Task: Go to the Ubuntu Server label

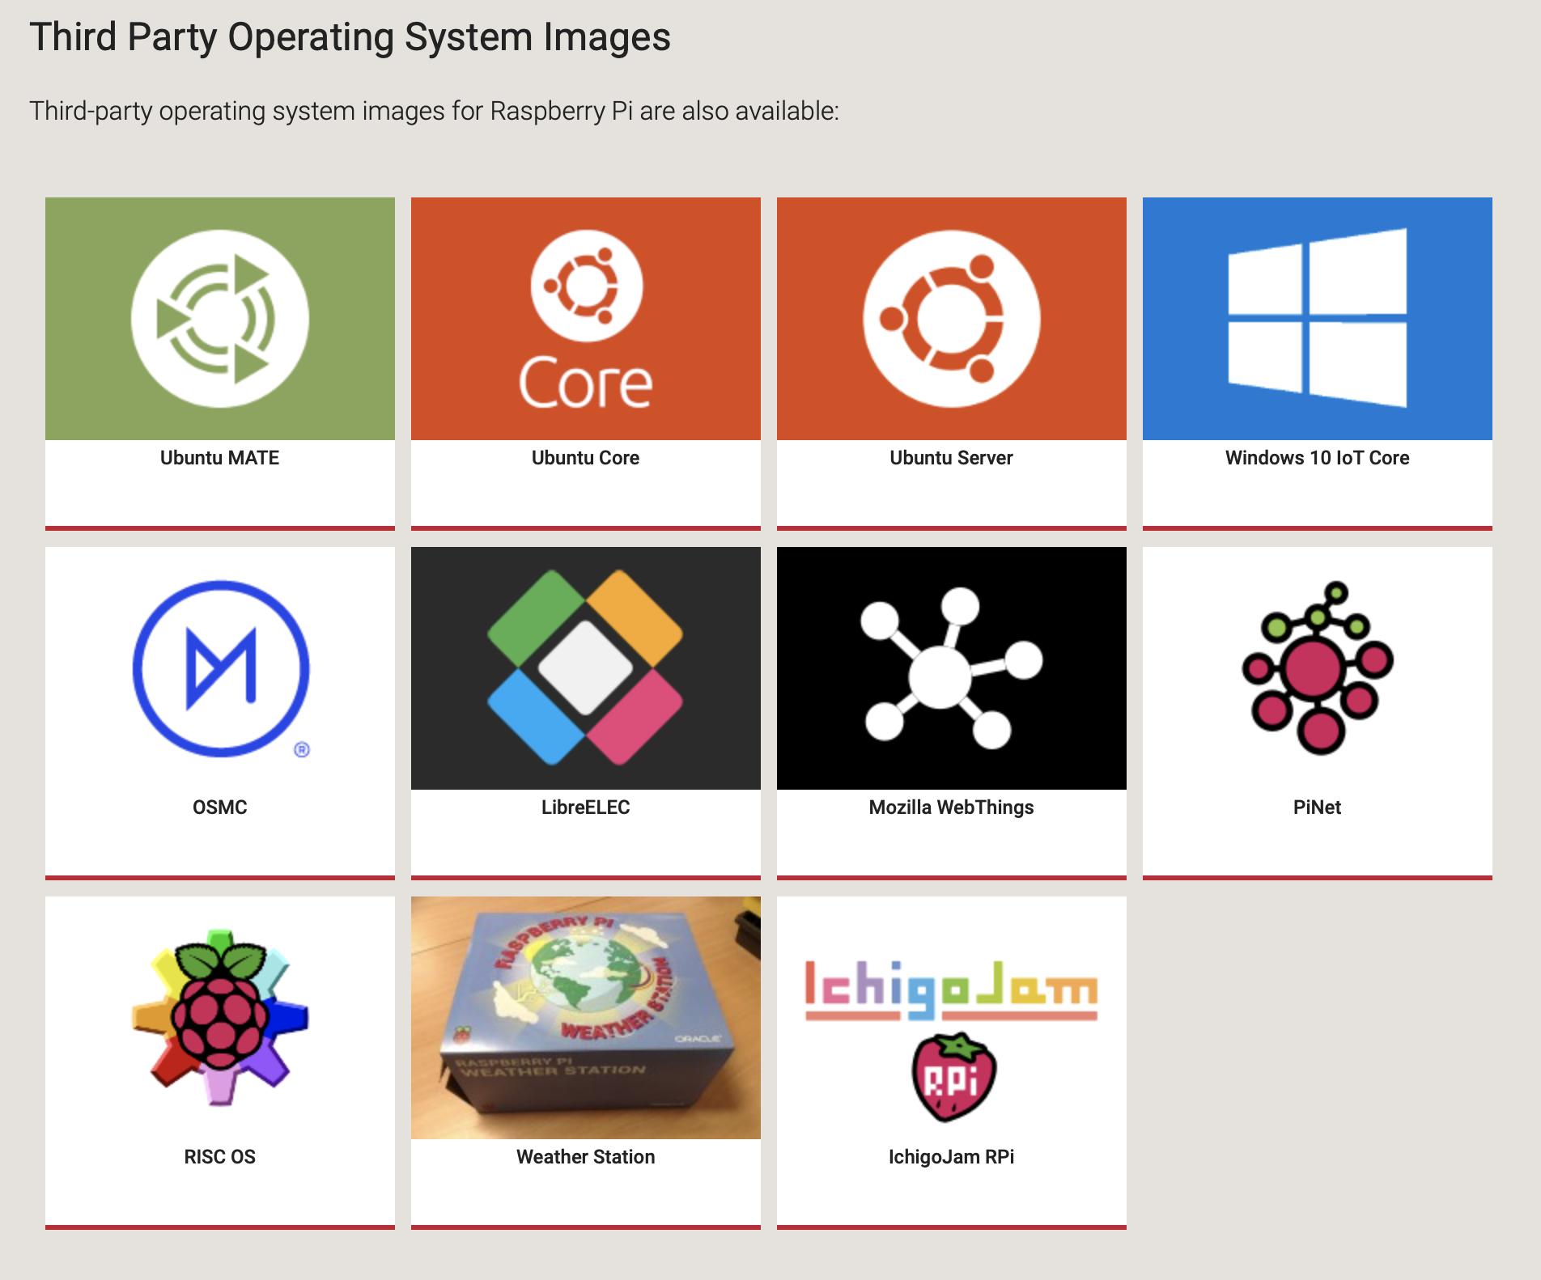Action: pyautogui.click(x=952, y=458)
